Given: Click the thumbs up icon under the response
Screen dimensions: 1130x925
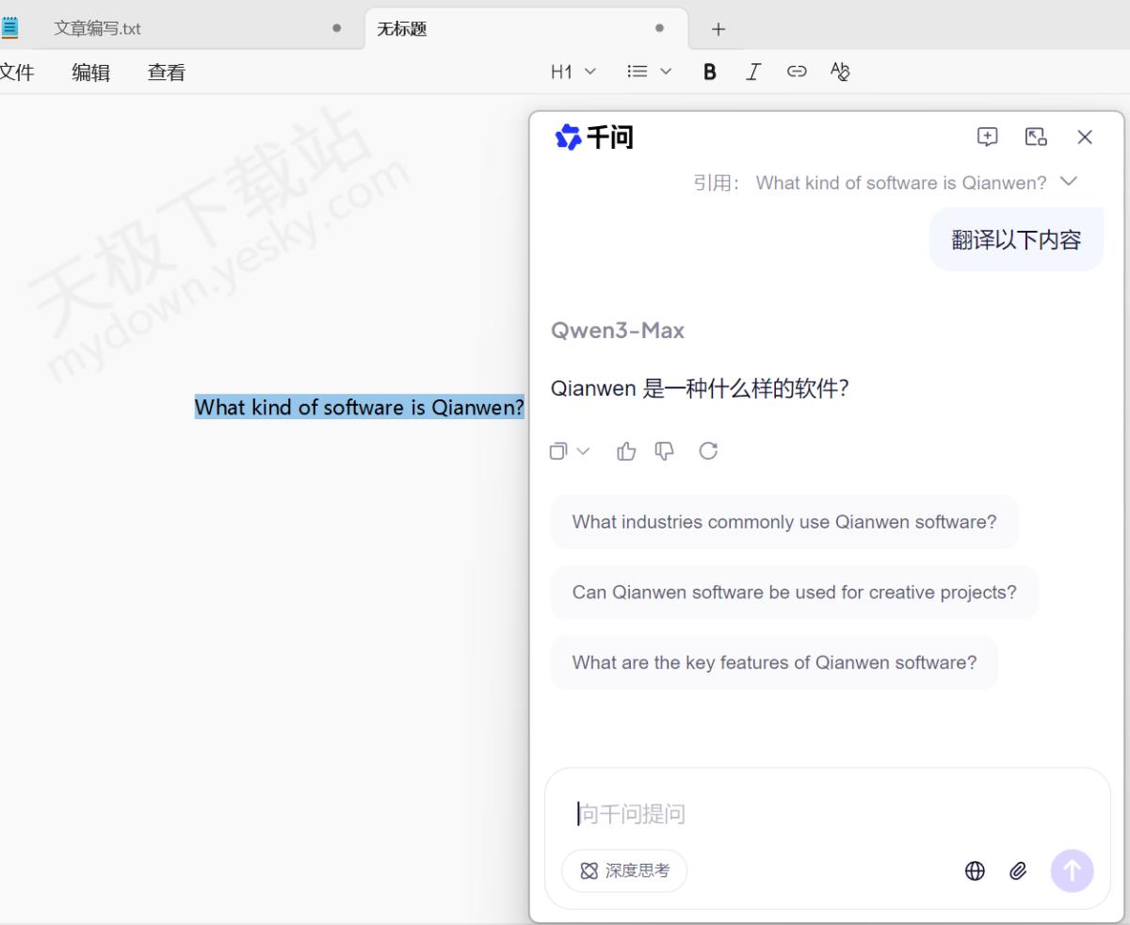Looking at the screenshot, I should 626,451.
